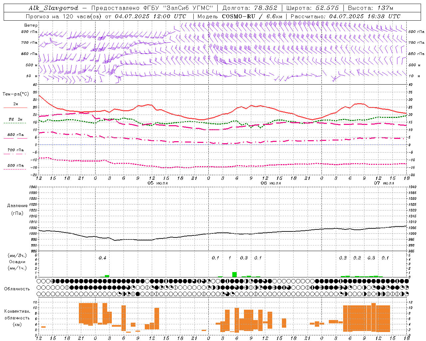Click the Облачность cloud cover label
Screen dimensions: 426x341
coord(17,289)
